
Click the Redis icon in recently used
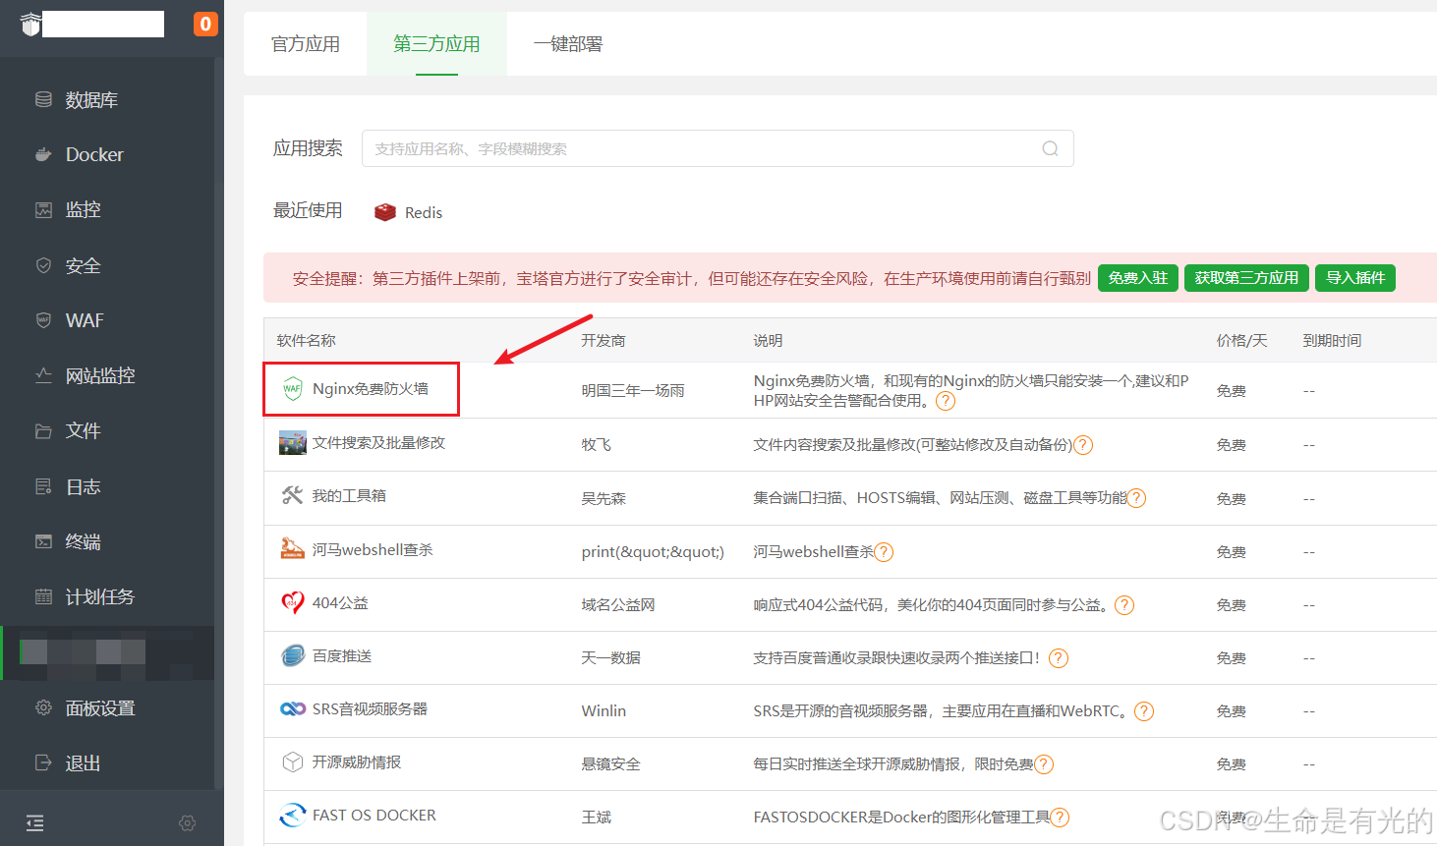[x=385, y=212]
